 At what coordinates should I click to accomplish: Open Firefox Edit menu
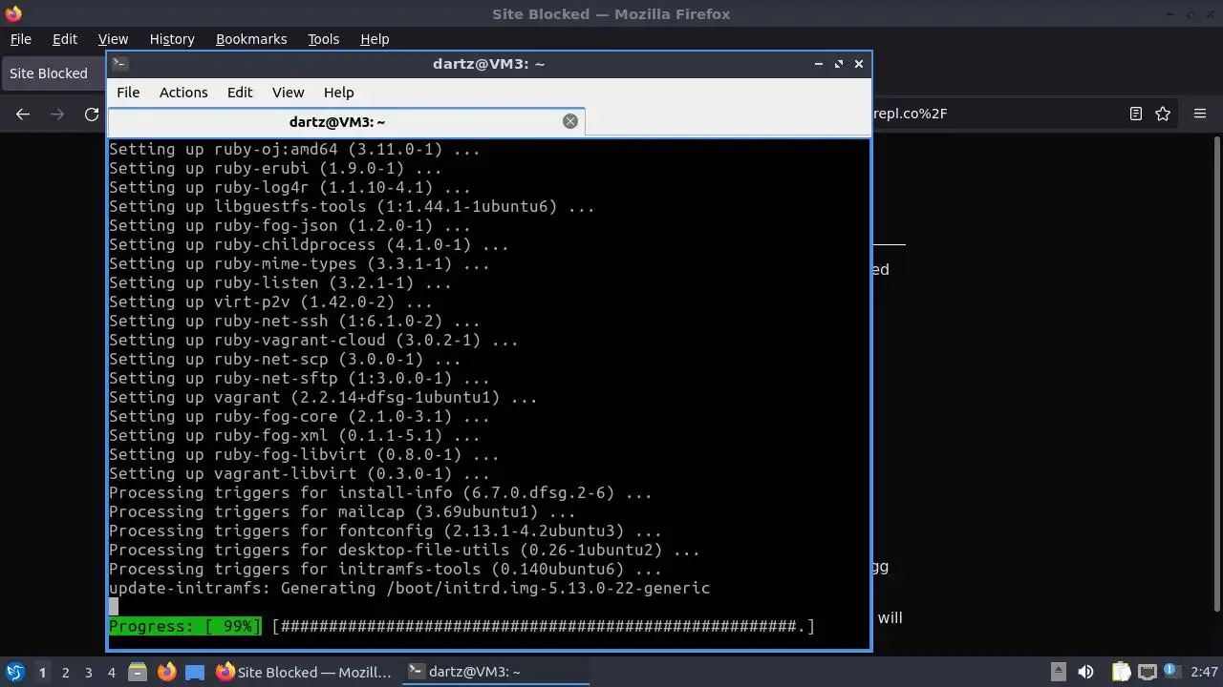click(x=65, y=39)
